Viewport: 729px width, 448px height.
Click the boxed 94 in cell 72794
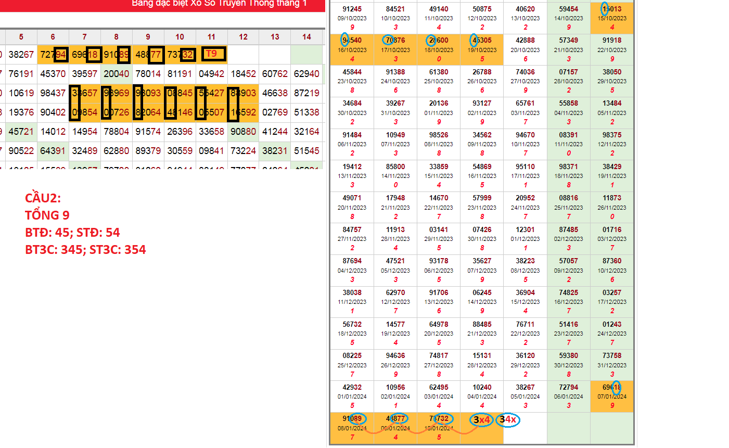click(x=60, y=55)
